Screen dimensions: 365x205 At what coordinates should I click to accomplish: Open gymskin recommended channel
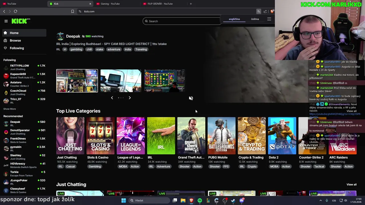(24, 148)
